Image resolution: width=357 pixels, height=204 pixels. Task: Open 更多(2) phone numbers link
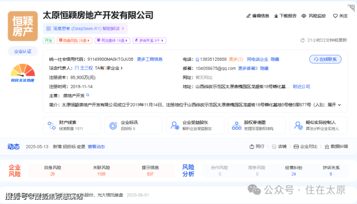(x=236, y=59)
